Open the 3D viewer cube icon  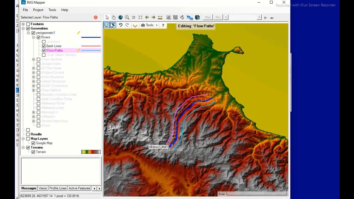tap(197, 17)
